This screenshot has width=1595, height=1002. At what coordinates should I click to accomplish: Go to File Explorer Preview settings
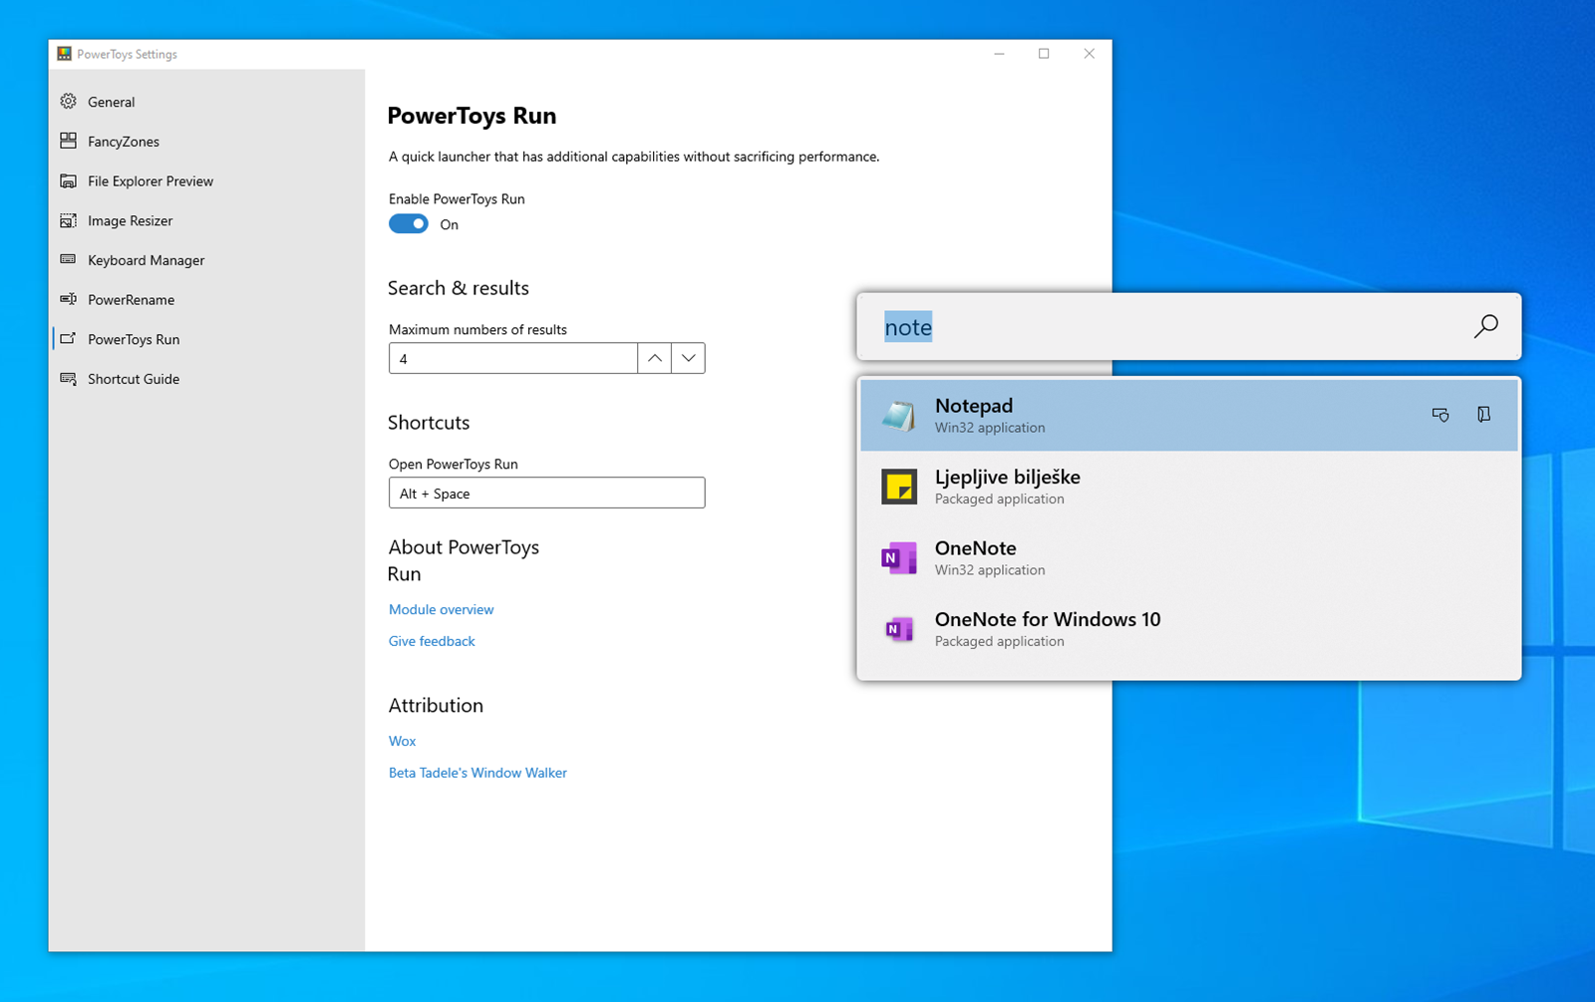pos(207,180)
